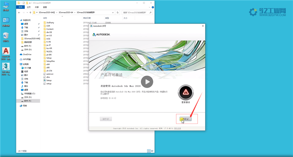Sort by the 类型 column header
293x157 pixels.
coord(107,18)
